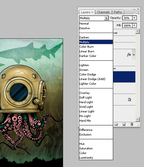
Task: Choose Overlay blend mode
Action: 85,93
